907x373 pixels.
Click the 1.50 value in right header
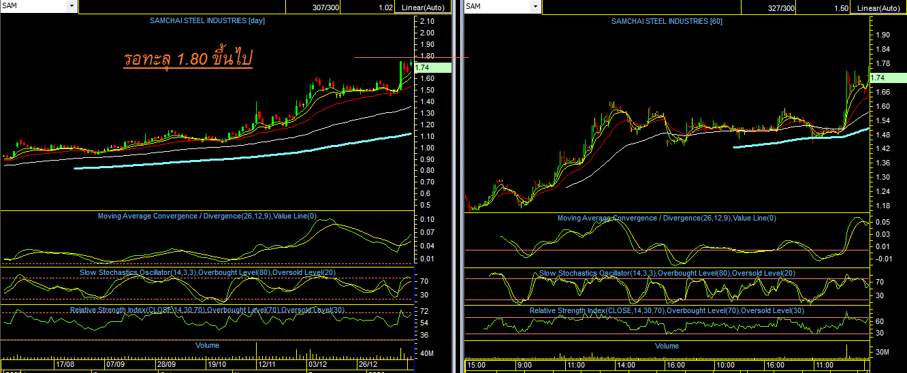(x=841, y=8)
